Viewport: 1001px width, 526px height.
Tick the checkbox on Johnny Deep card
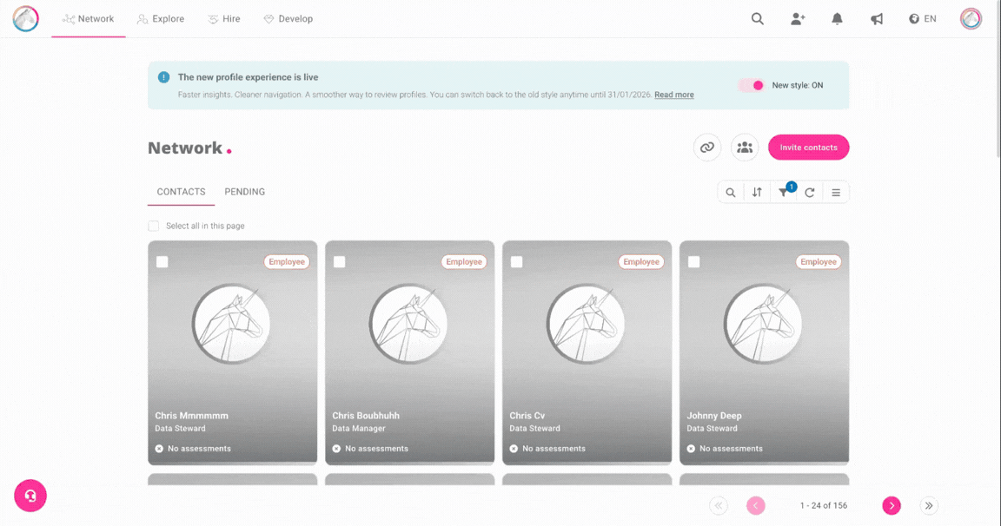point(693,262)
